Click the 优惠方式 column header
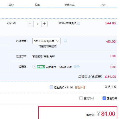This screenshot has height=119, width=122. (70, 5)
